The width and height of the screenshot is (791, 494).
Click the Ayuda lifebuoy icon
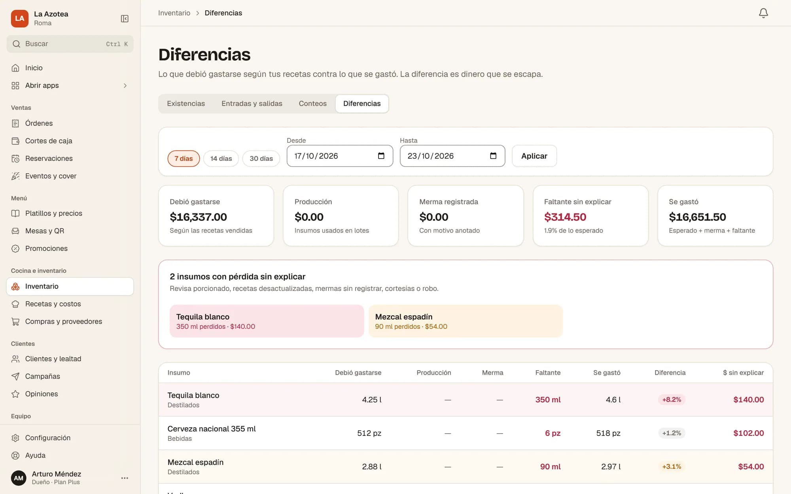click(x=15, y=455)
